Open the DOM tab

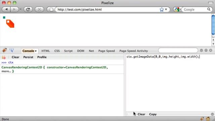(x=81, y=51)
